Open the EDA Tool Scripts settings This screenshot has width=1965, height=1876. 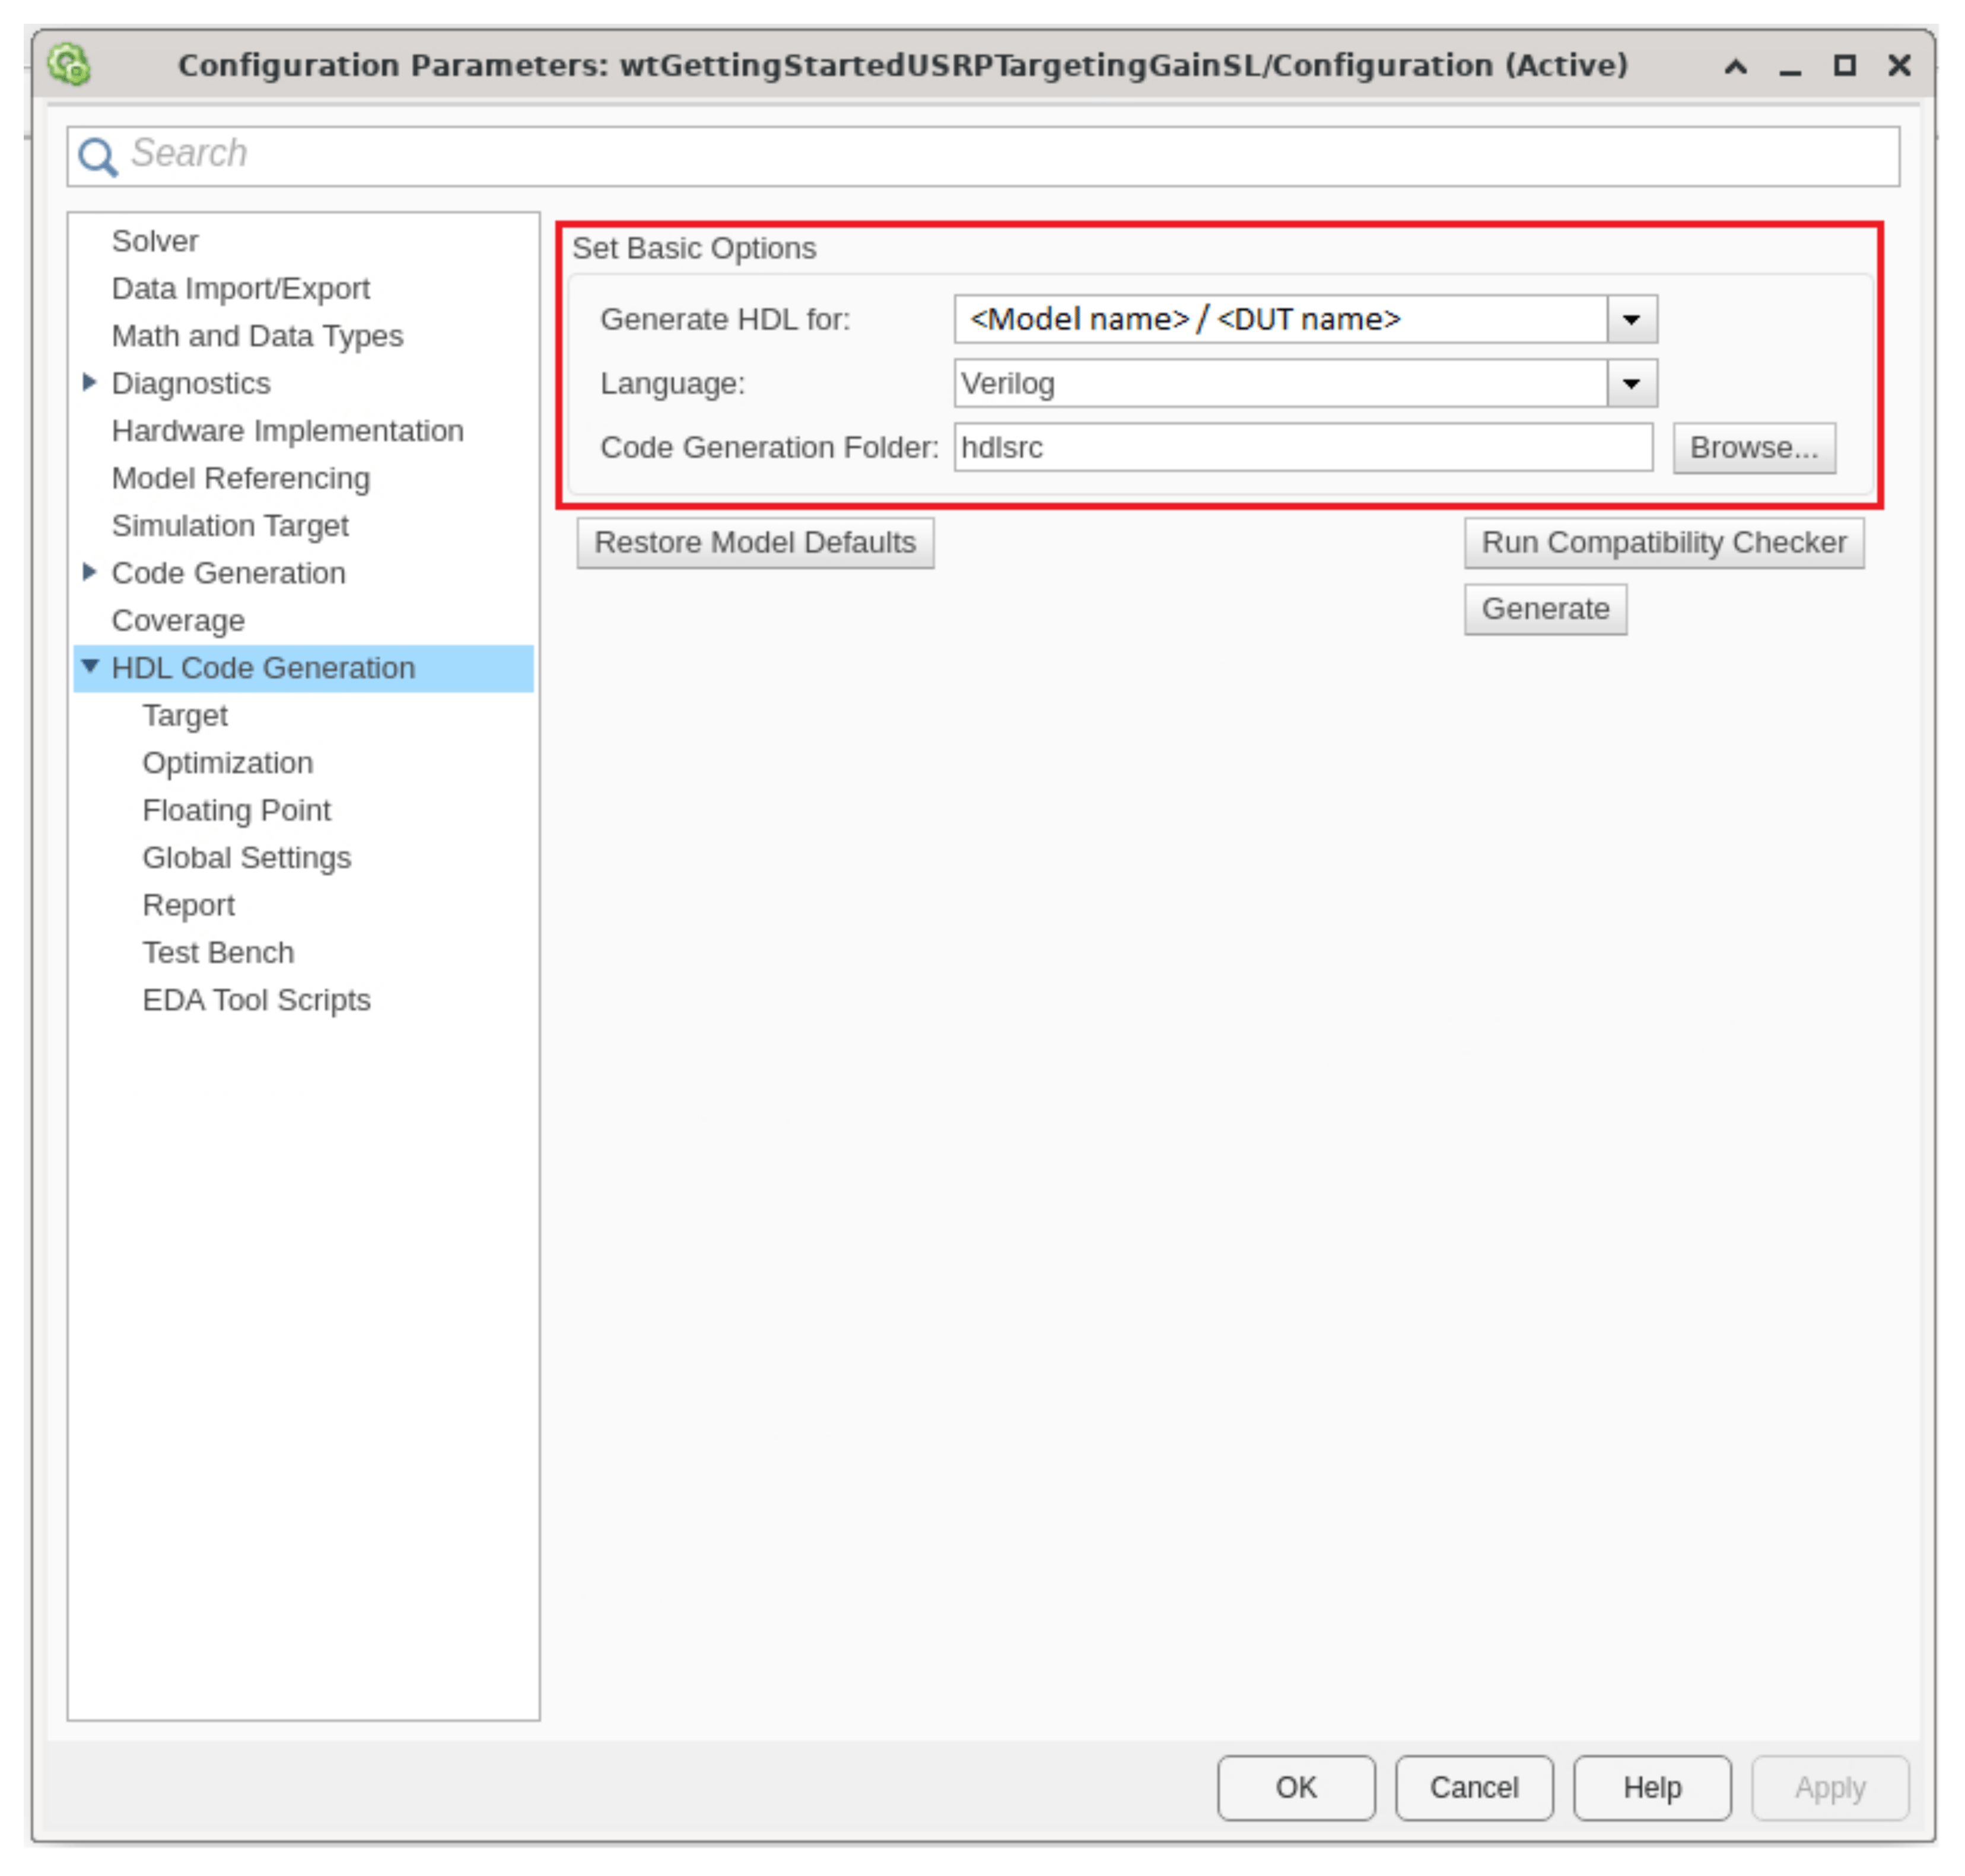click(x=256, y=999)
